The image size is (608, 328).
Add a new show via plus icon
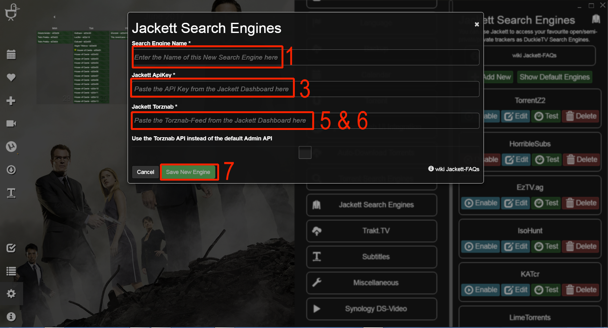11,101
